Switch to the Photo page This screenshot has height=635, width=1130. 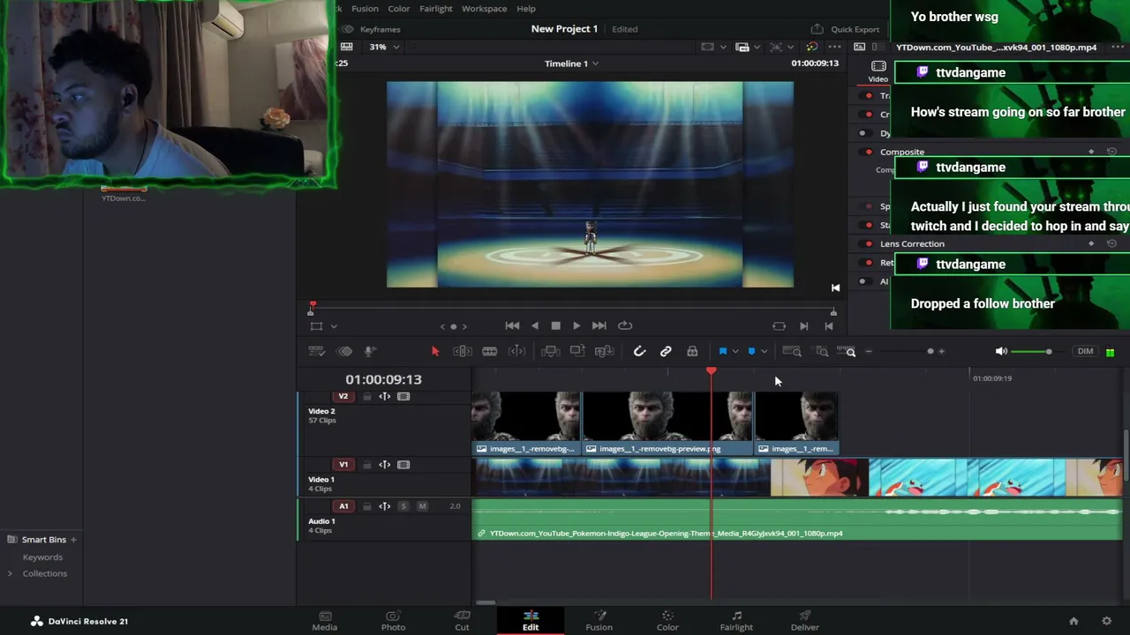click(x=393, y=621)
